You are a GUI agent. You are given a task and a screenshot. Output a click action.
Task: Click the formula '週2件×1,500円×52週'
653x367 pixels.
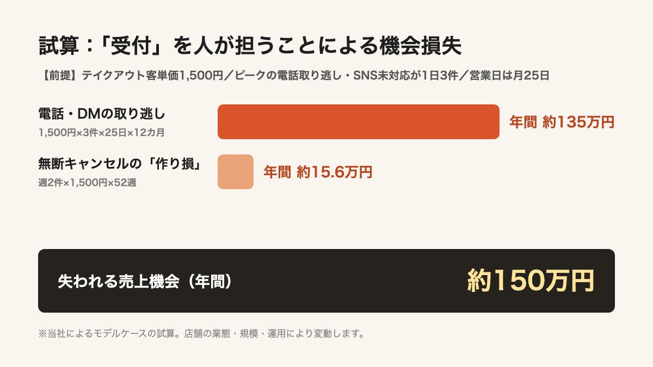(87, 183)
